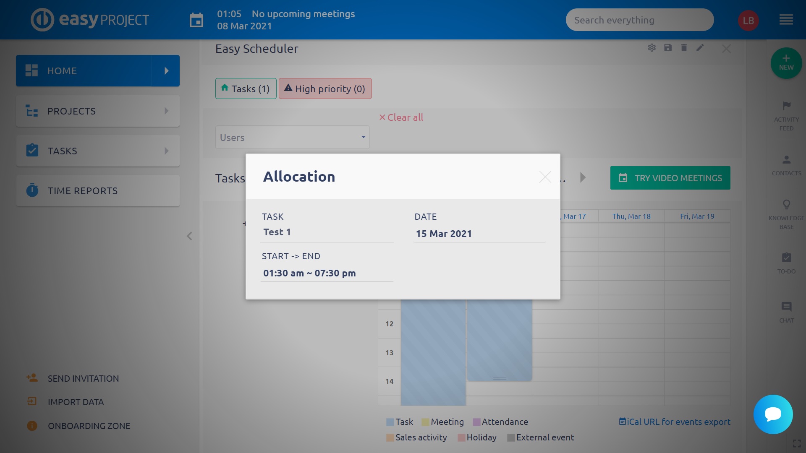Click the Clear all filters link
The width and height of the screenshot is (806, 453).
click(401, 117)
